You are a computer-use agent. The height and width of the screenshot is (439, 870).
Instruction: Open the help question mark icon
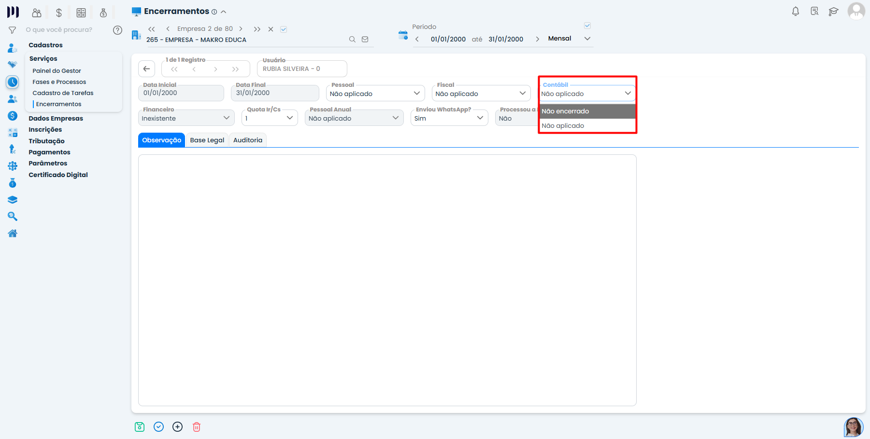tap(117, 30)
